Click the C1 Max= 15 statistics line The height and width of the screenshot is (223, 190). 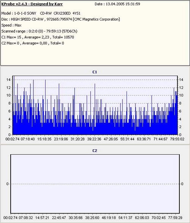coord(38,37)
